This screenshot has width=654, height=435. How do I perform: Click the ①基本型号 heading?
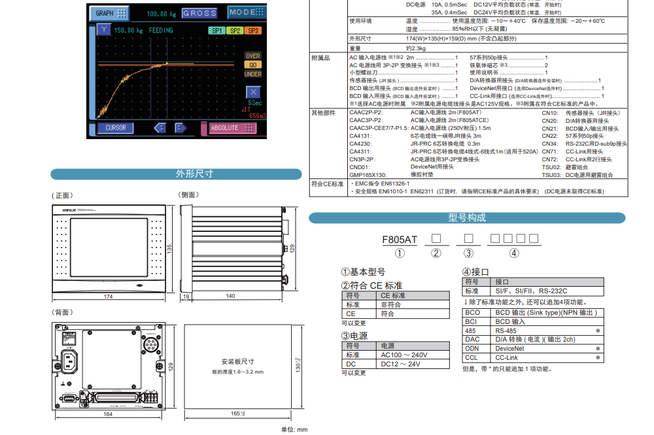click(363, 272)
